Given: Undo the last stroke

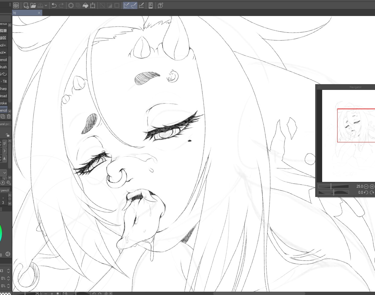Looking at the screenshot, I should tap(54, 5).
